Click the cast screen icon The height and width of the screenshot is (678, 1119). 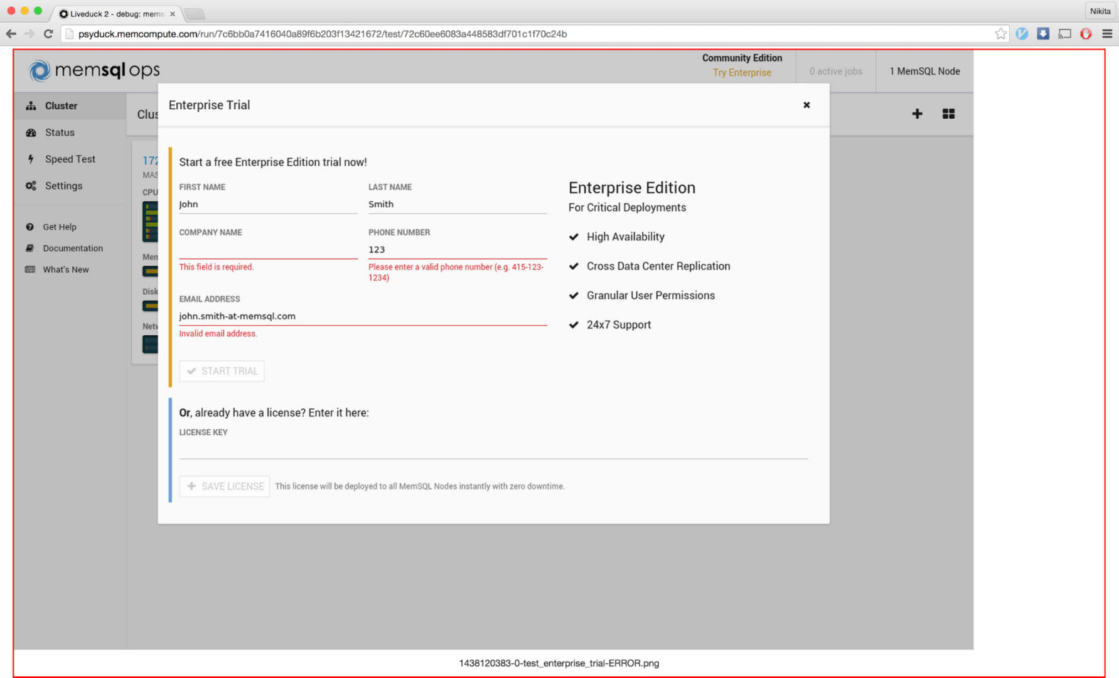[1064, 34]
